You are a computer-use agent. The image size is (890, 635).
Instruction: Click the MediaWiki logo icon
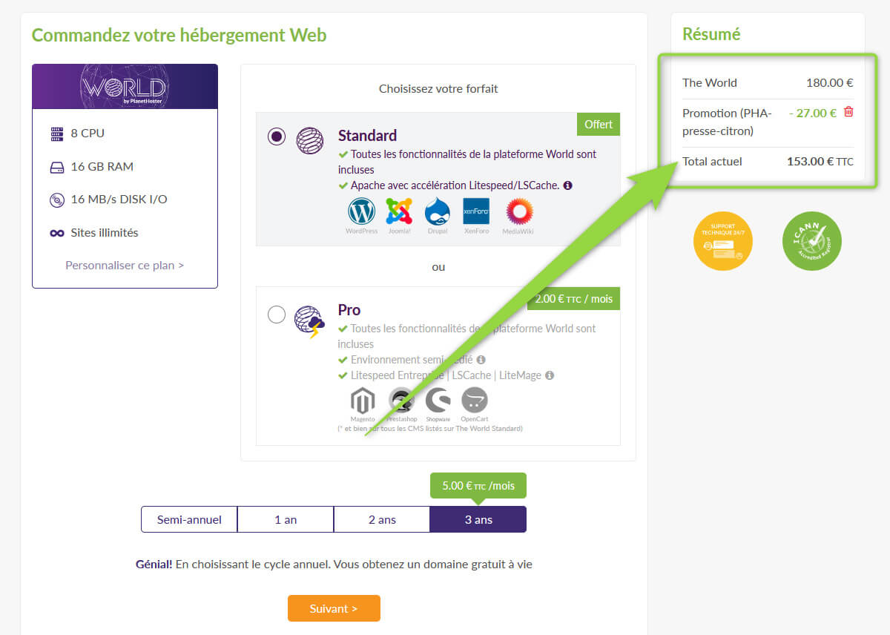point(519,212)
